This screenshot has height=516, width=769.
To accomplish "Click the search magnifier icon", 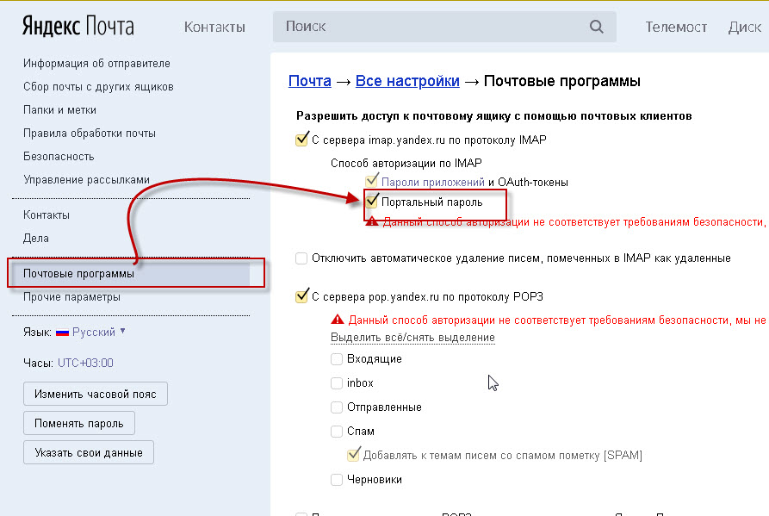I will (596, 27).
